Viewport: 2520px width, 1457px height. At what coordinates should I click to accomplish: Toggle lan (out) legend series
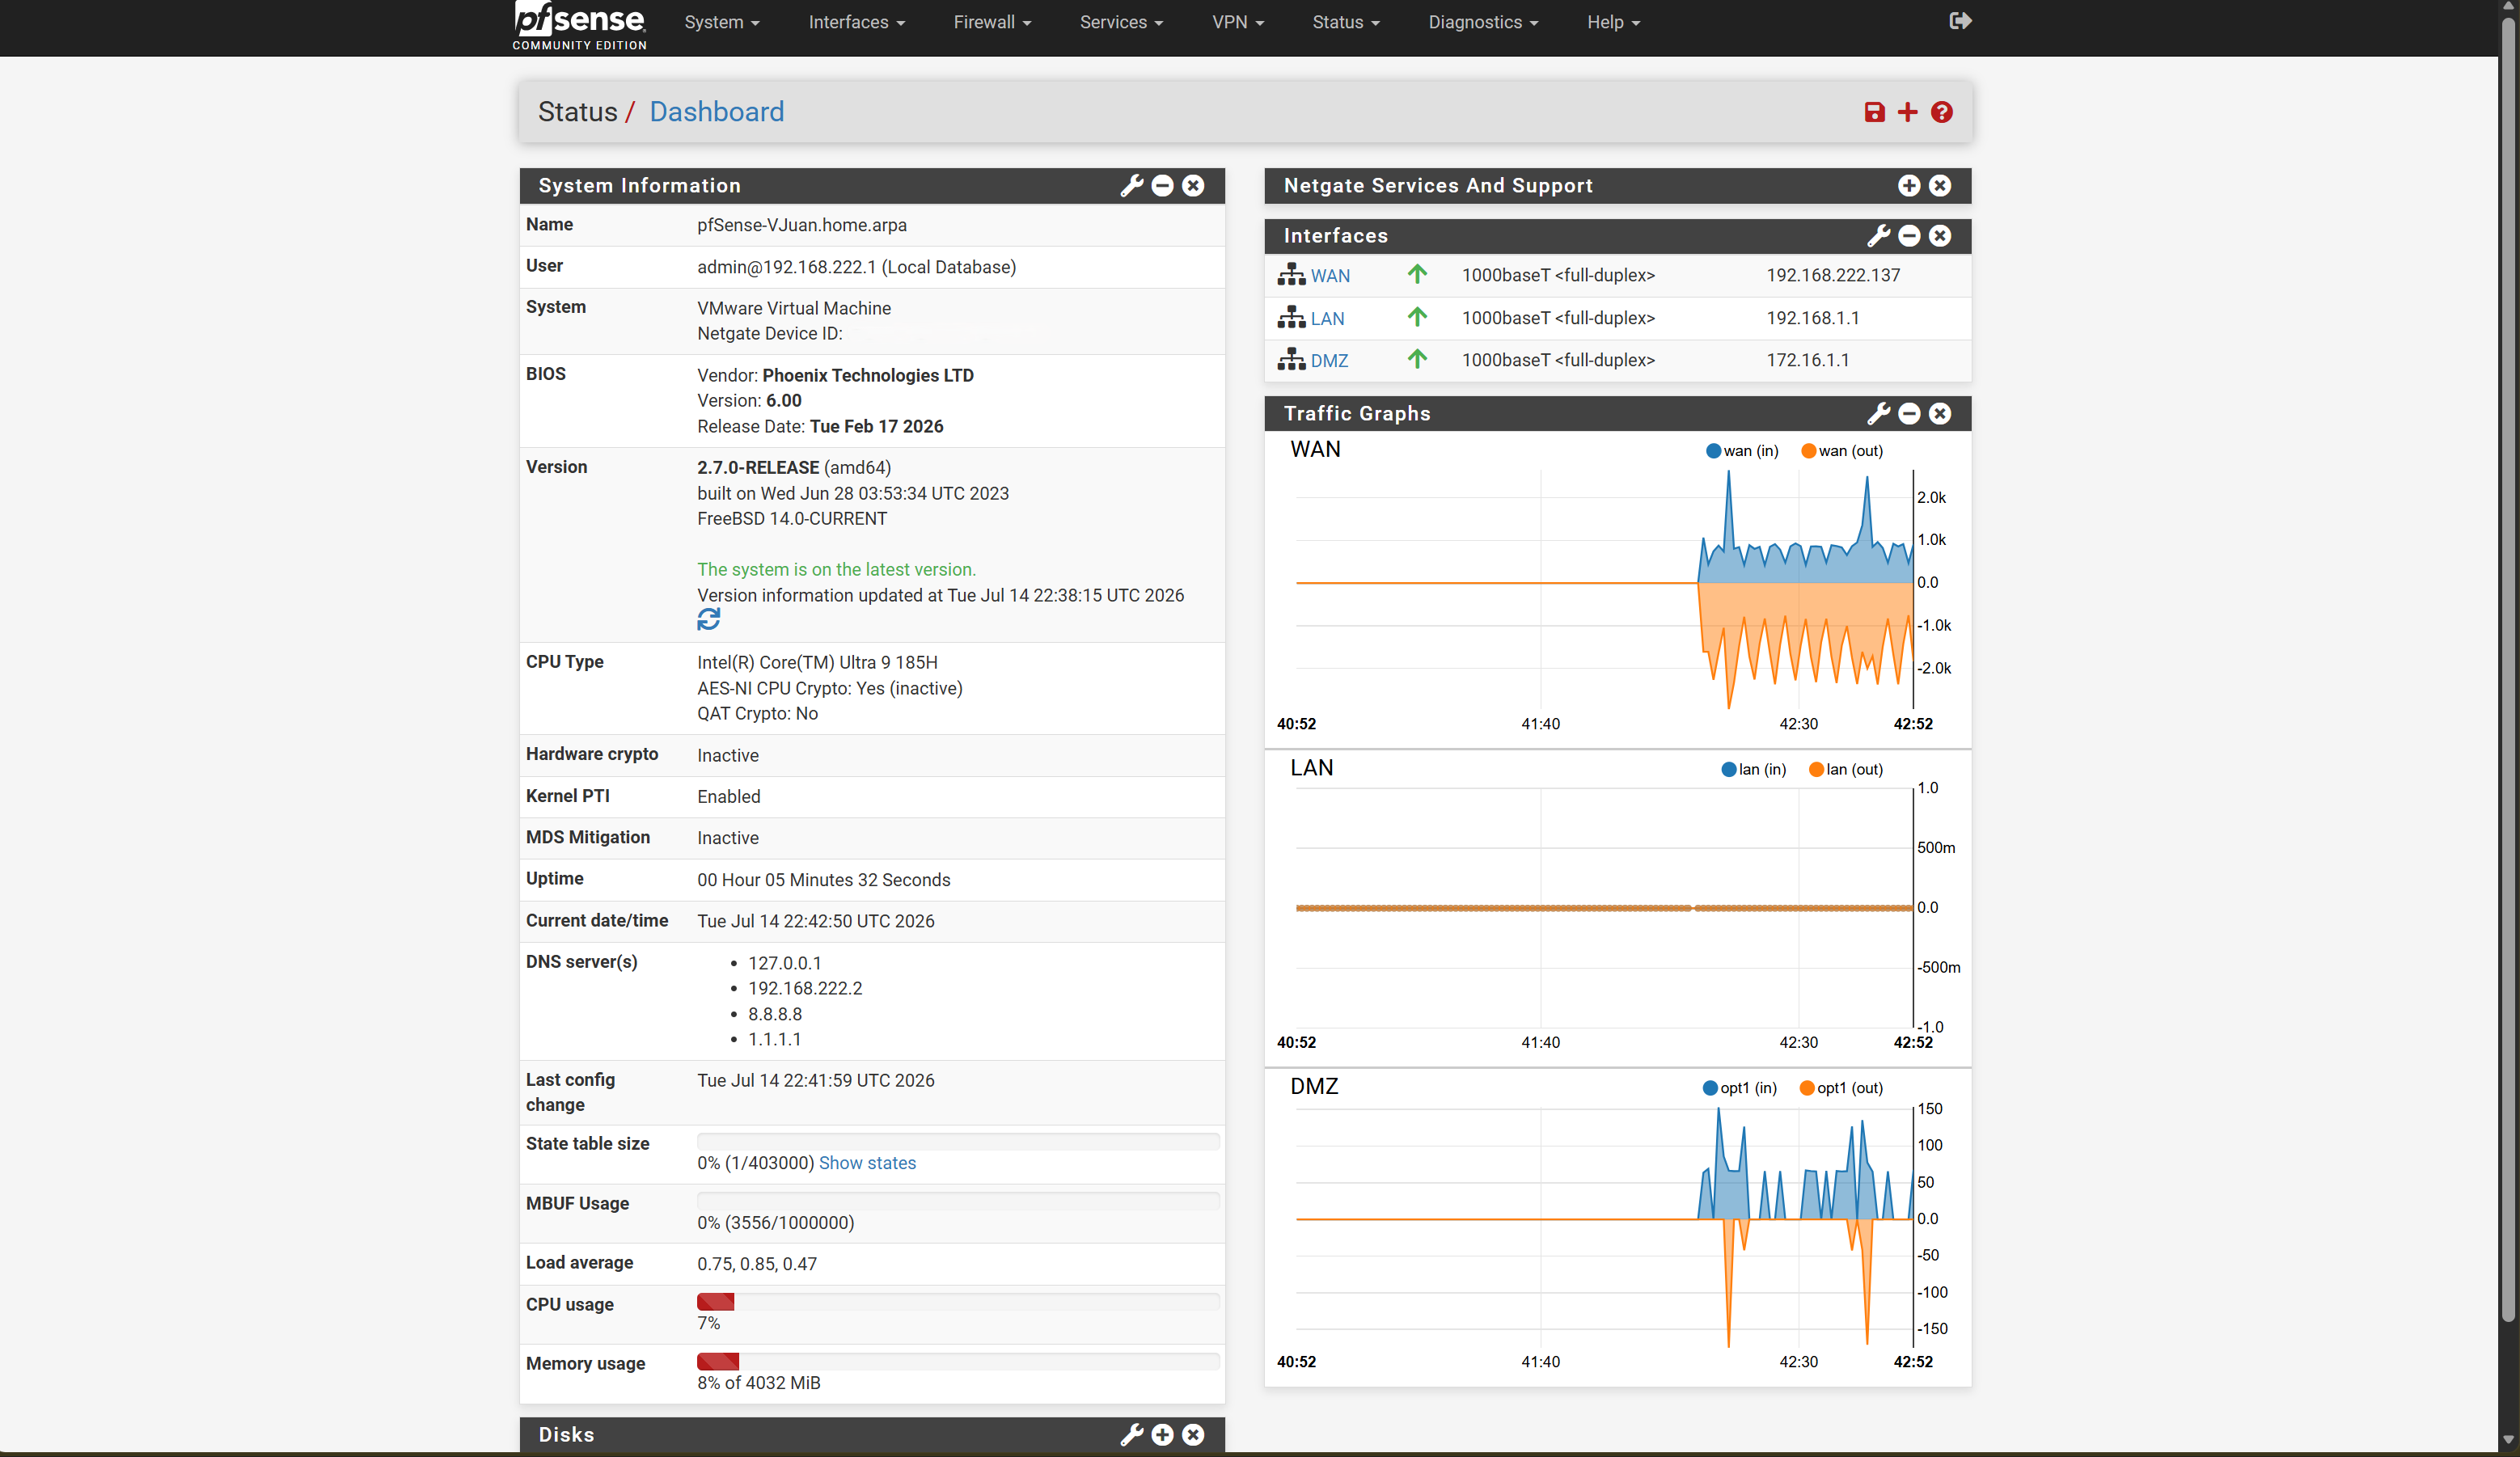[x=1846, y=769]
